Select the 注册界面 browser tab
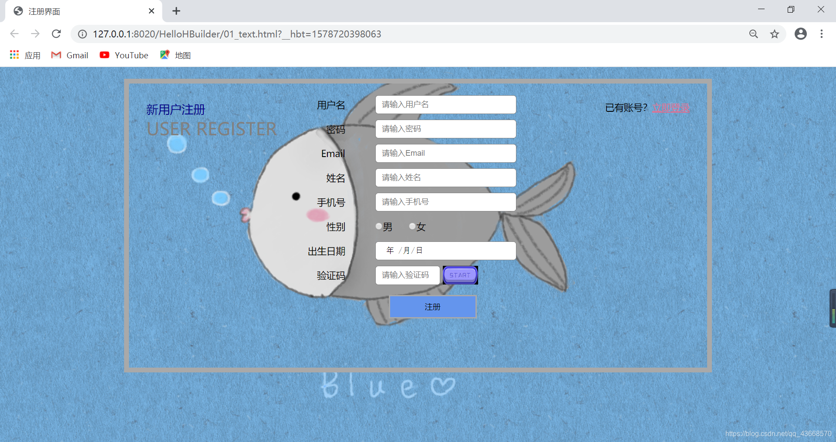 coord(84,11)
